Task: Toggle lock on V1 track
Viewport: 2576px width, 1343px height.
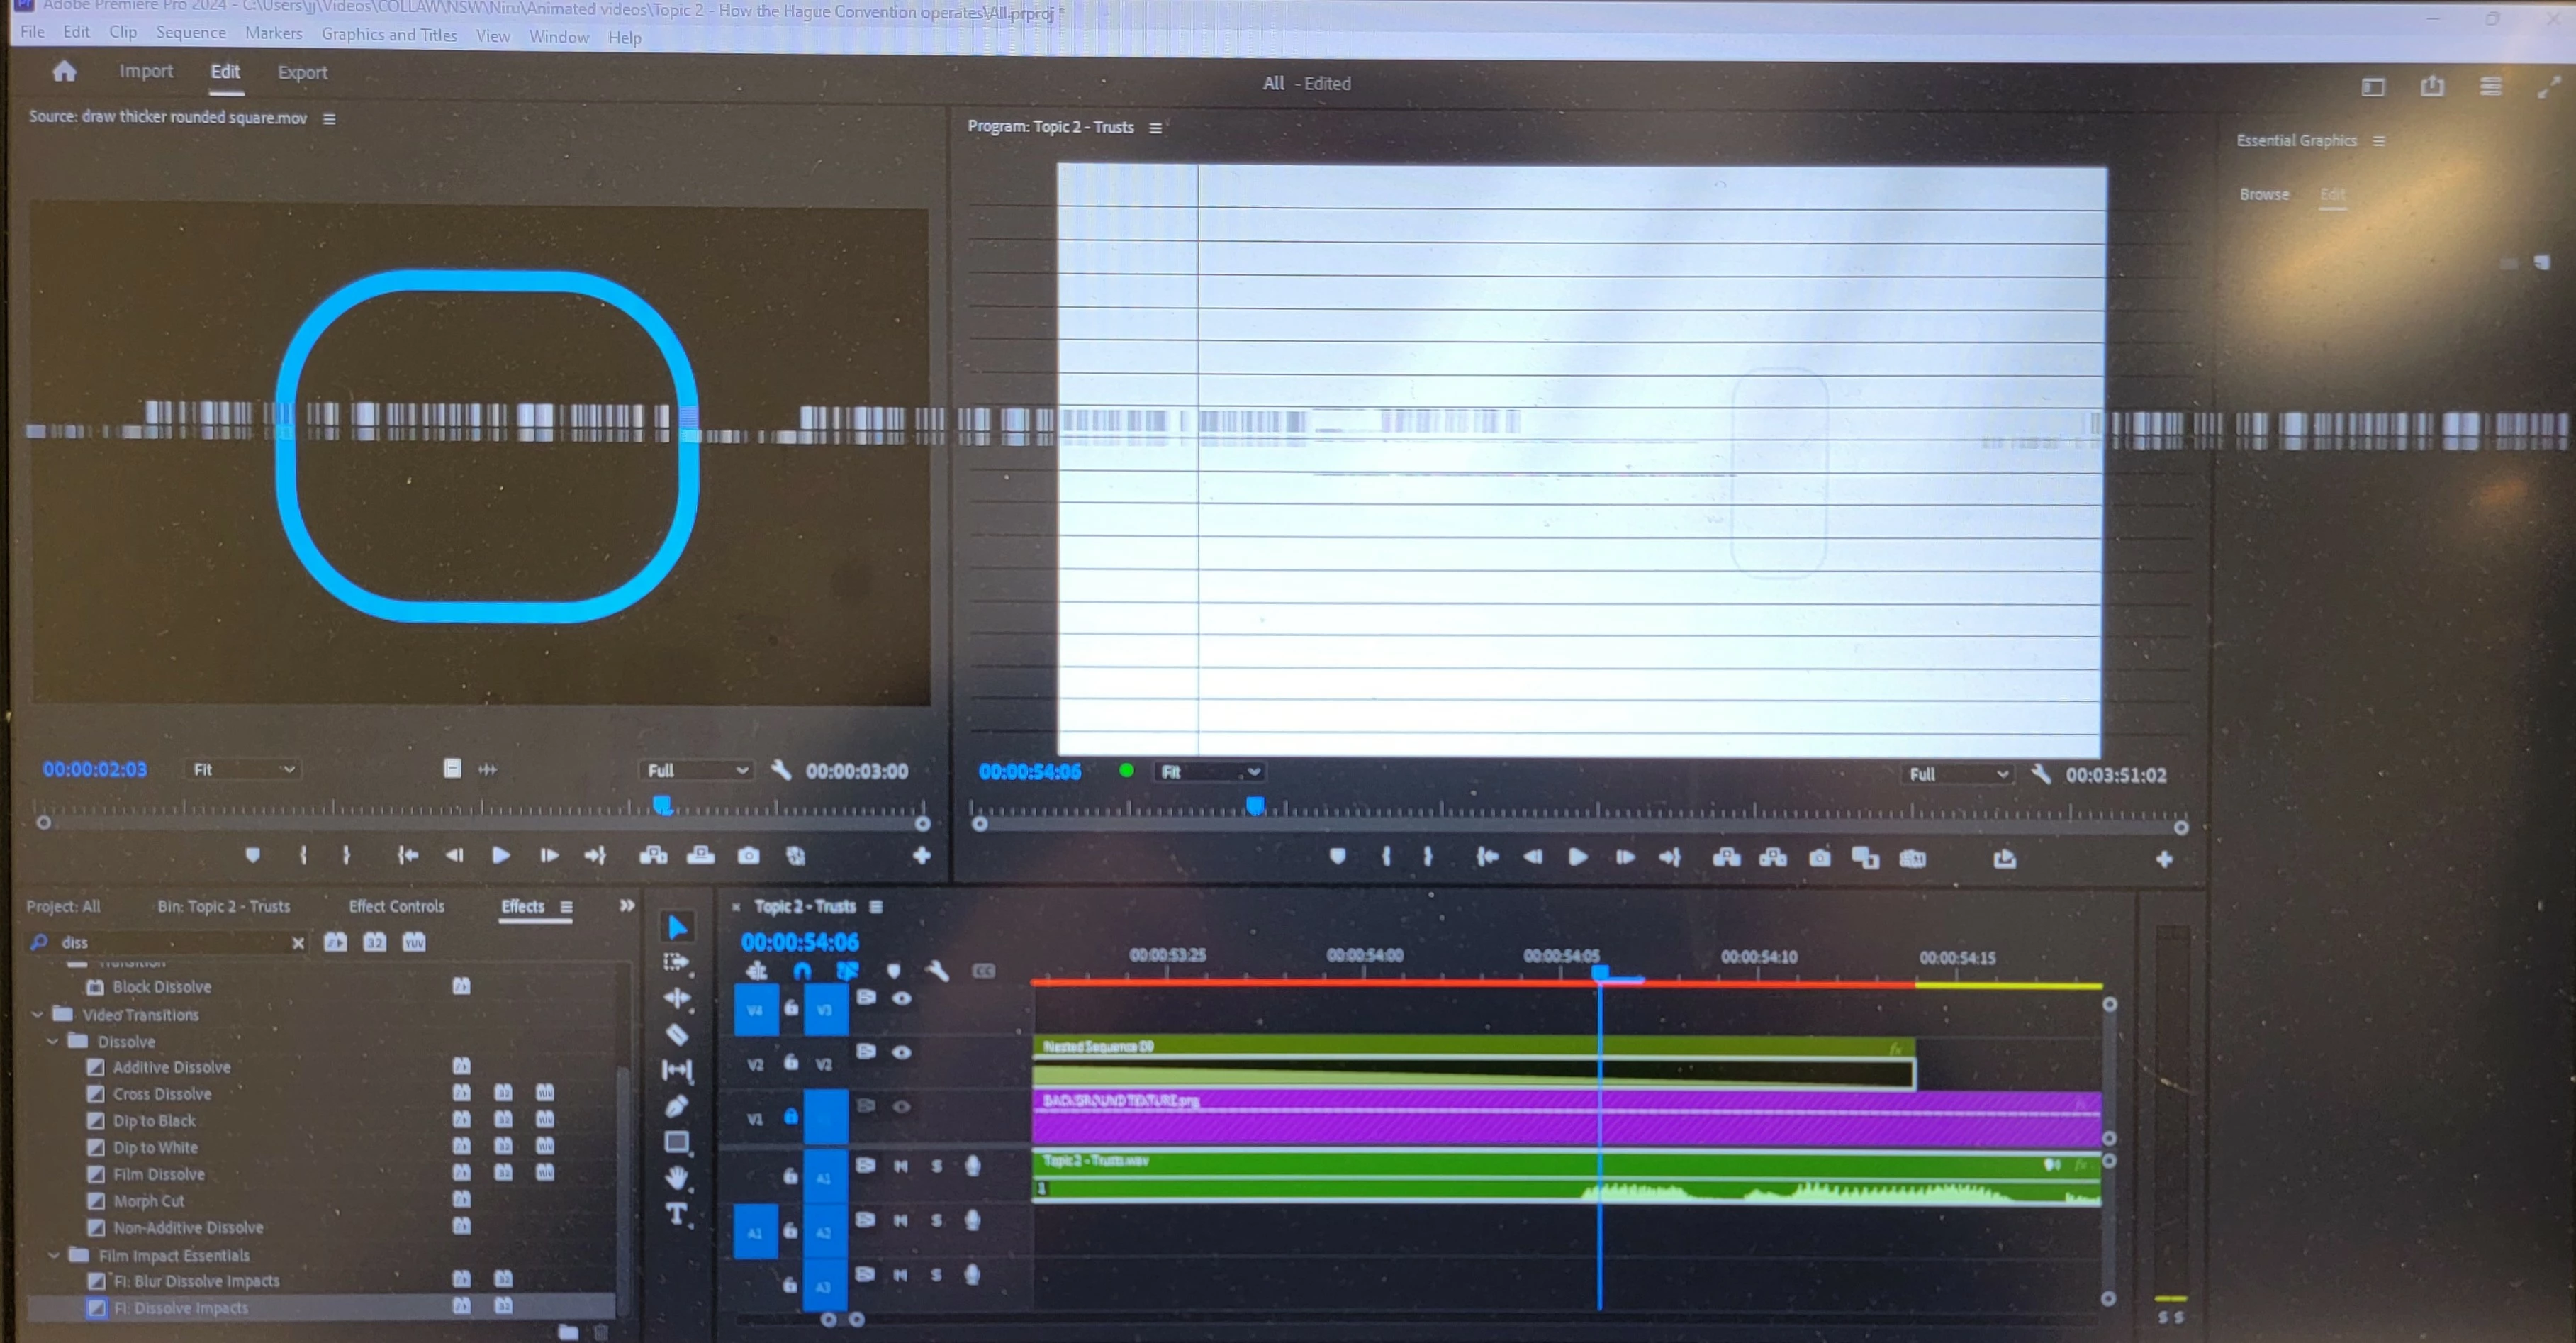Action: pyautogui.click(x=790, y=1116)
